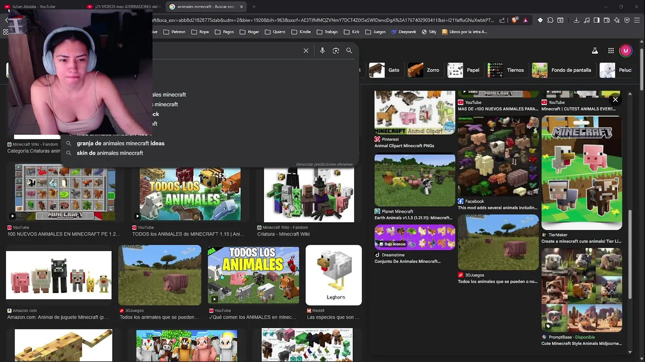The image size is (645, 362).
Task: Expand Pagos bookmarks folder
Action: [x=224, y=32]
